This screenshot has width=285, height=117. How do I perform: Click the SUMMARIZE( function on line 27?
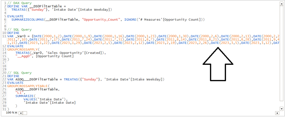point(25,96)
